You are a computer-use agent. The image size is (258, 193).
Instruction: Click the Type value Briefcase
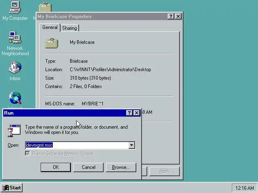pyautogui.click(x=79, y=61)
